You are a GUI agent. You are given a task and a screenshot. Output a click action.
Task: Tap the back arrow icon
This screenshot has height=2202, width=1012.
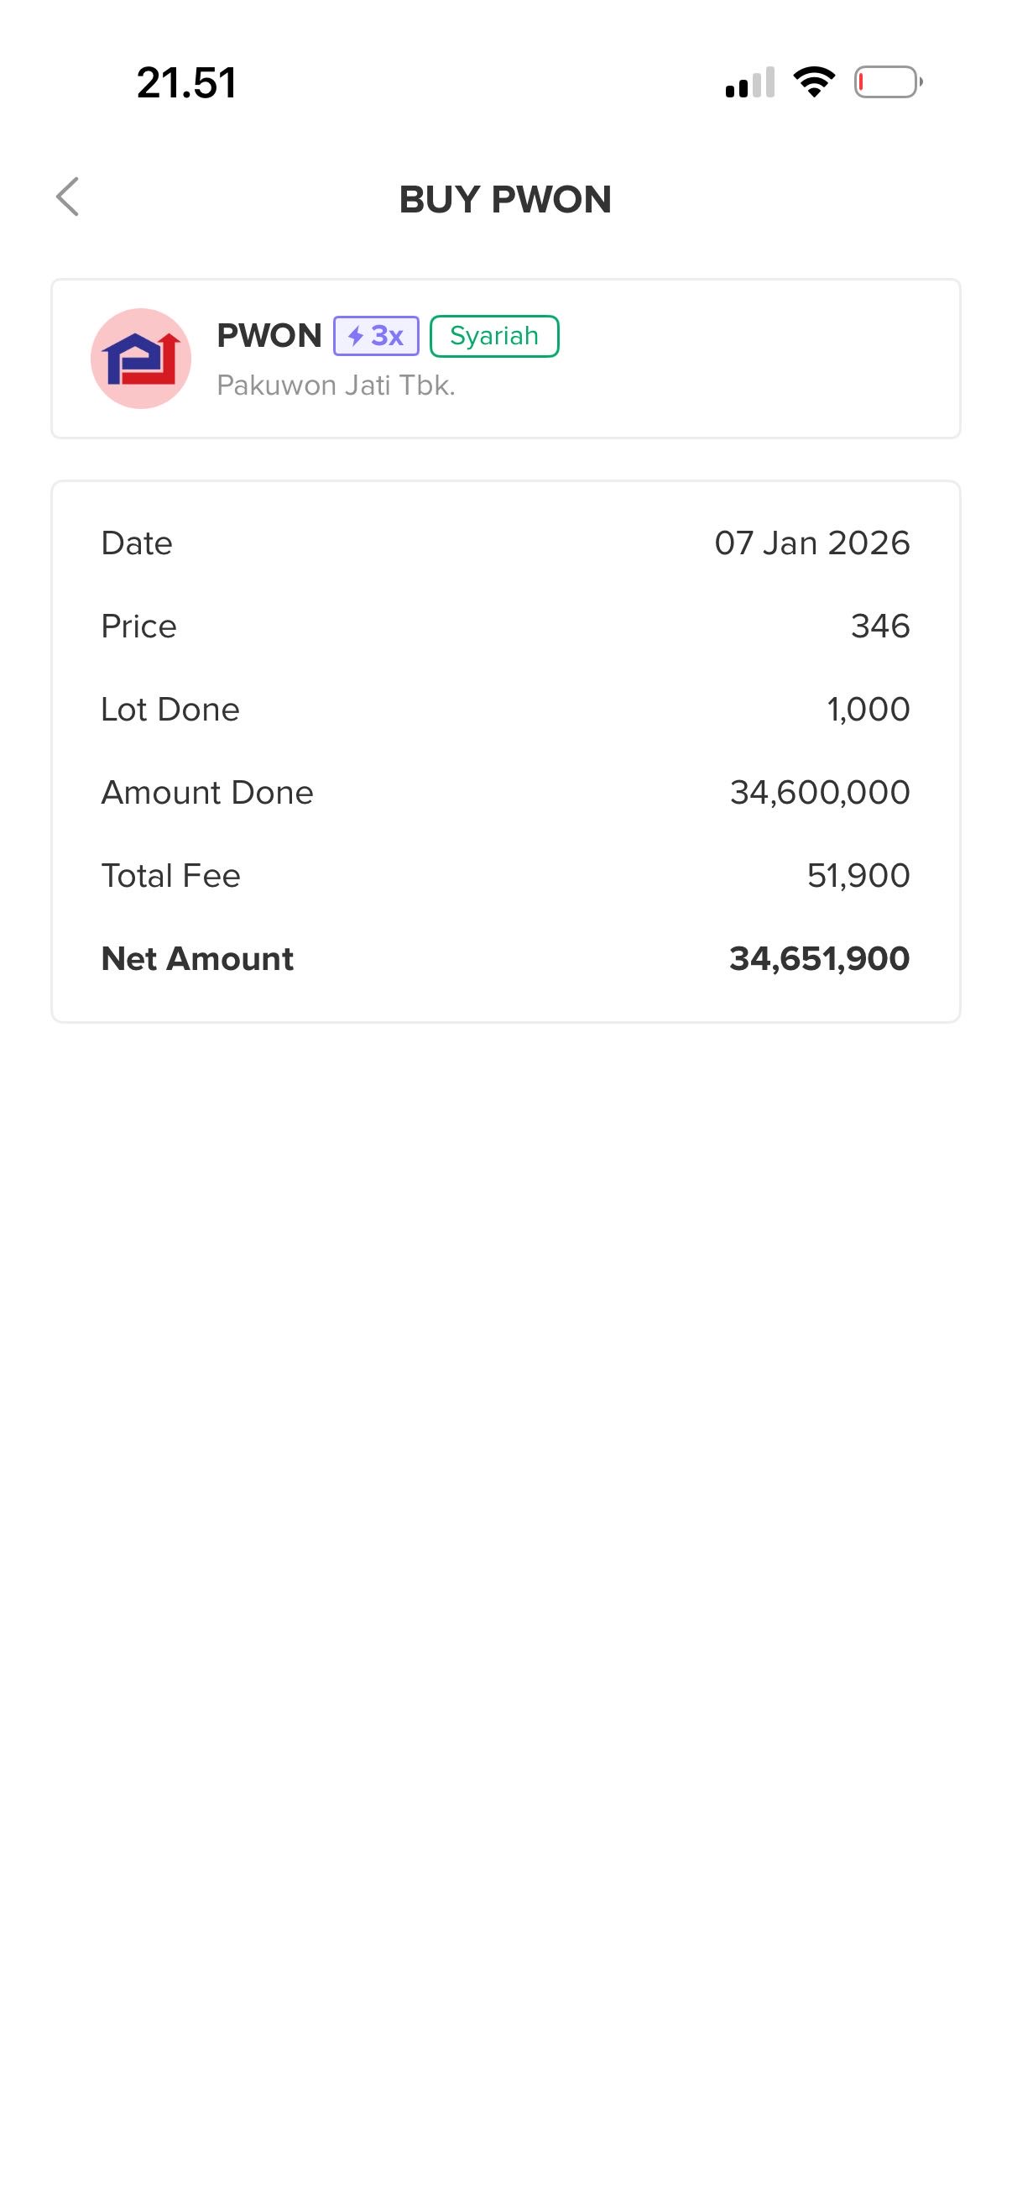(x=67, y=197)
